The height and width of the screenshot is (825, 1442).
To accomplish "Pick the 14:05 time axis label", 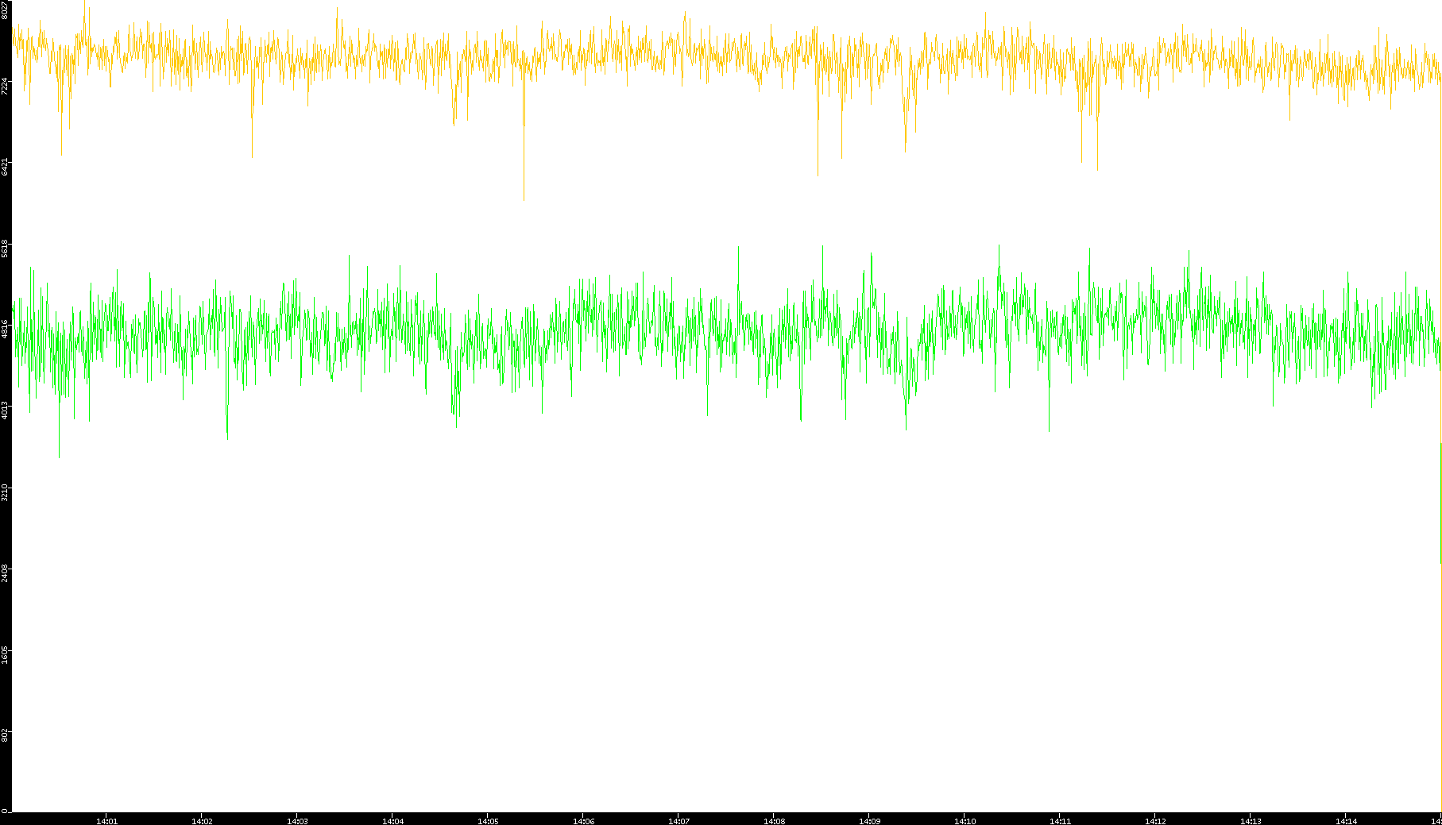I will pyautogui.click(x=488, y=821).
